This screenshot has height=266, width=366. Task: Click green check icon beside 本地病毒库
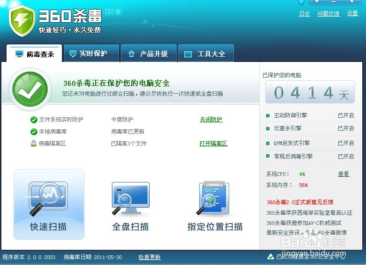[34, 132]
